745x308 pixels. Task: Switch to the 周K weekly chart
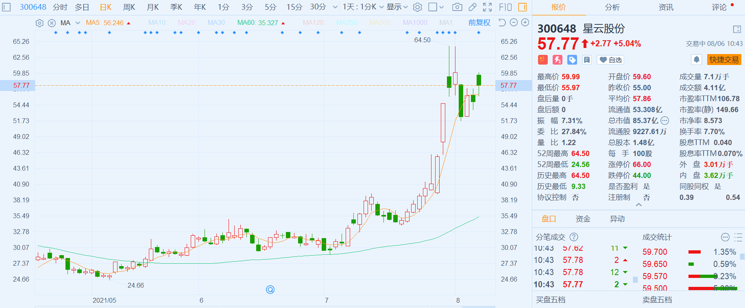pos(129,7)
